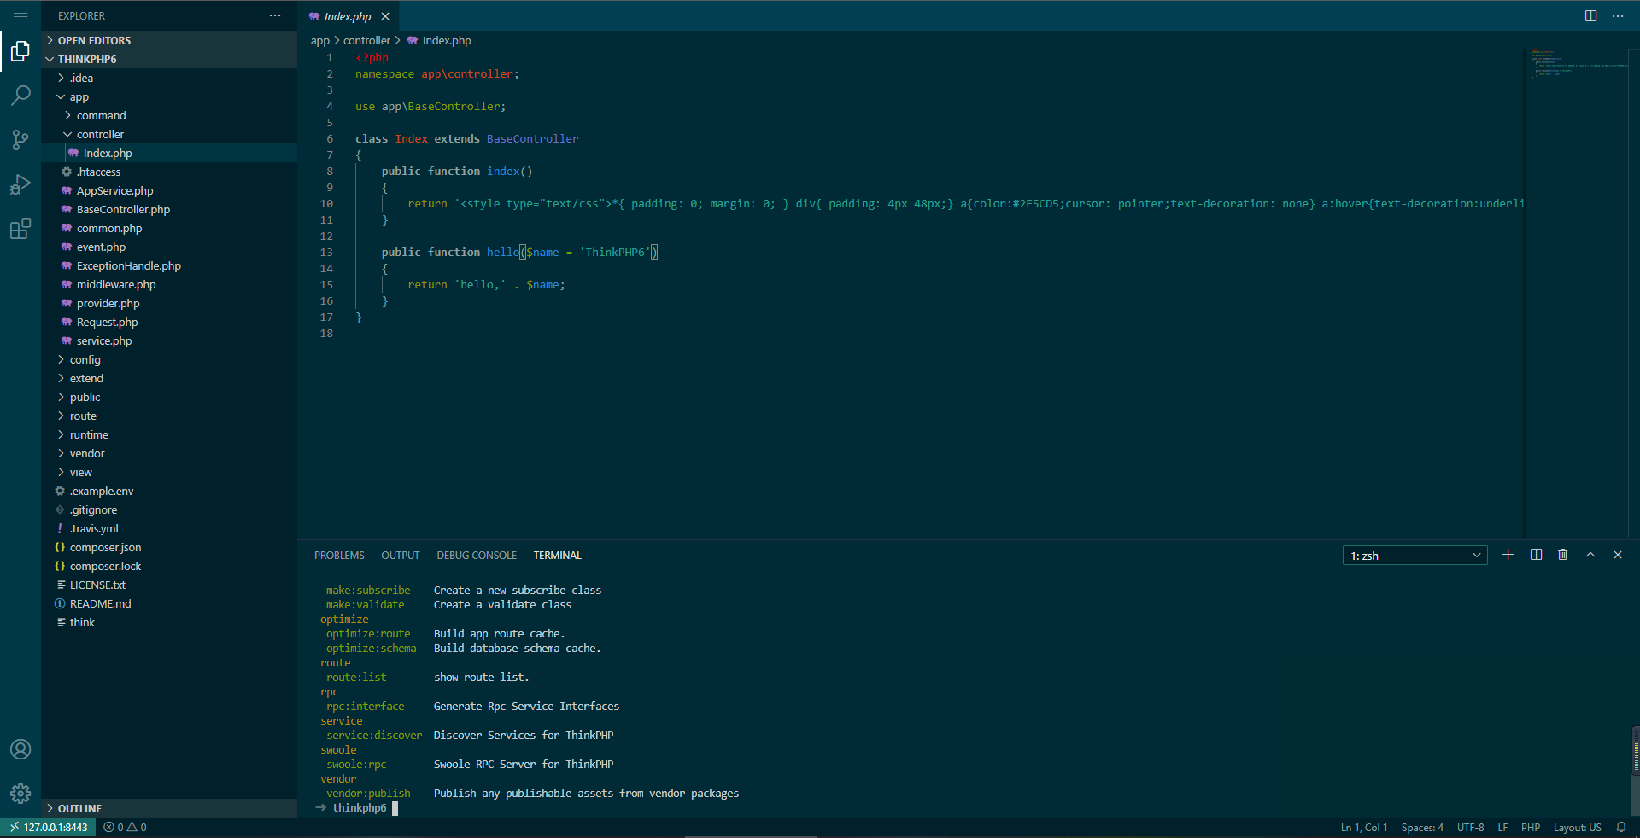The image size is (1640, 838).
Task: Open remote host indicator 127.0.0.1:8443
Action: tap(49, 827)
